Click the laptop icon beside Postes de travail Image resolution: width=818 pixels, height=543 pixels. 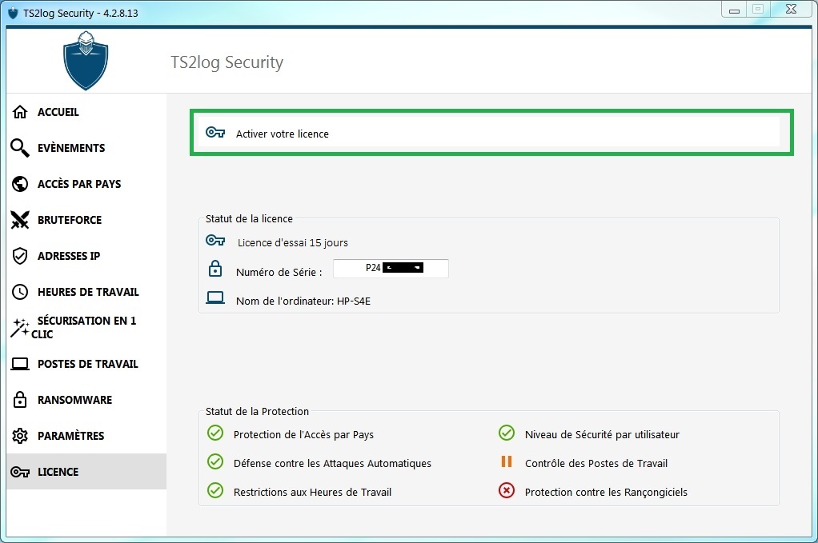click(x=20, y=364)
